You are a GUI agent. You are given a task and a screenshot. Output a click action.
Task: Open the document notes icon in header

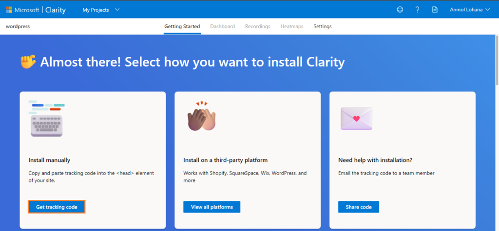pos(435,10)
